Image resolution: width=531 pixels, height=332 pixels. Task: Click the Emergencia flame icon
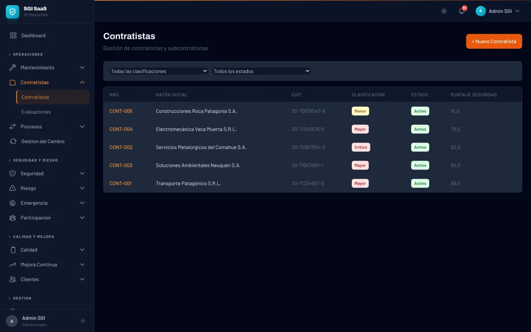[x=12, y=203]
